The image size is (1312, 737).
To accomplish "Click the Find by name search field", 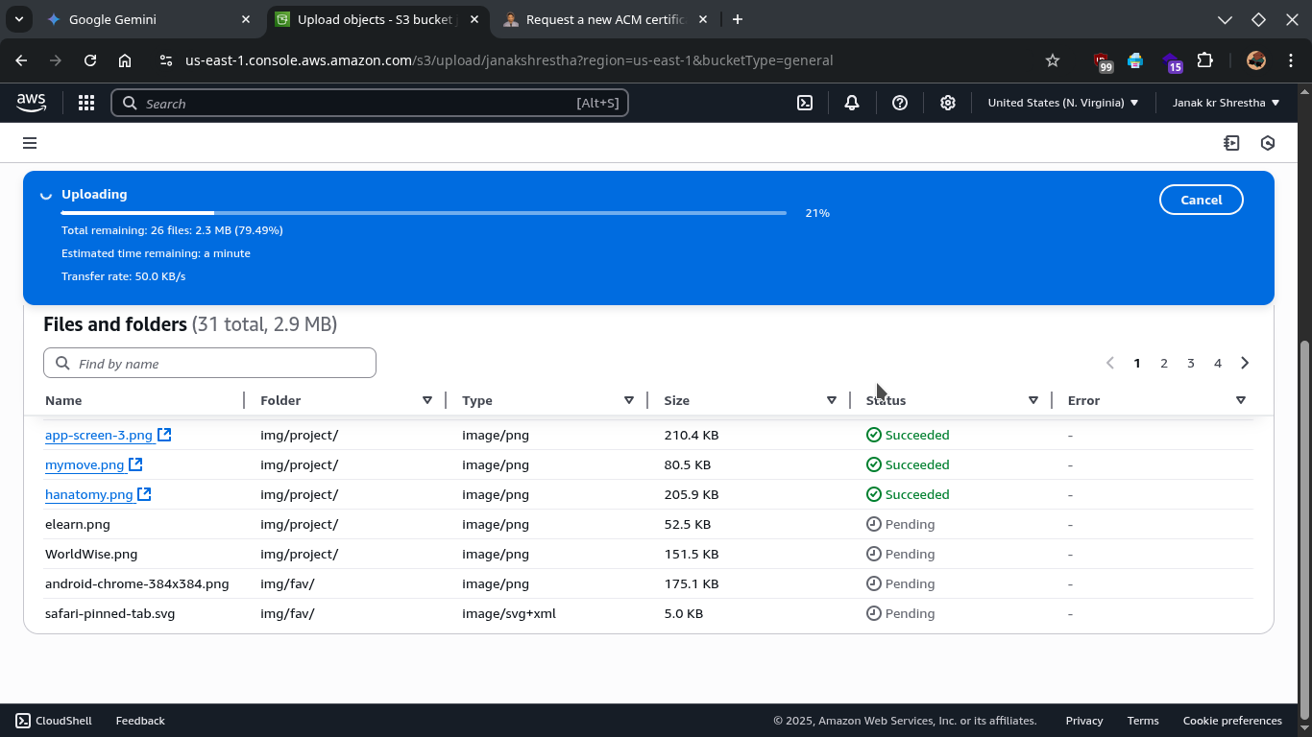I will (x=209, y=364).
